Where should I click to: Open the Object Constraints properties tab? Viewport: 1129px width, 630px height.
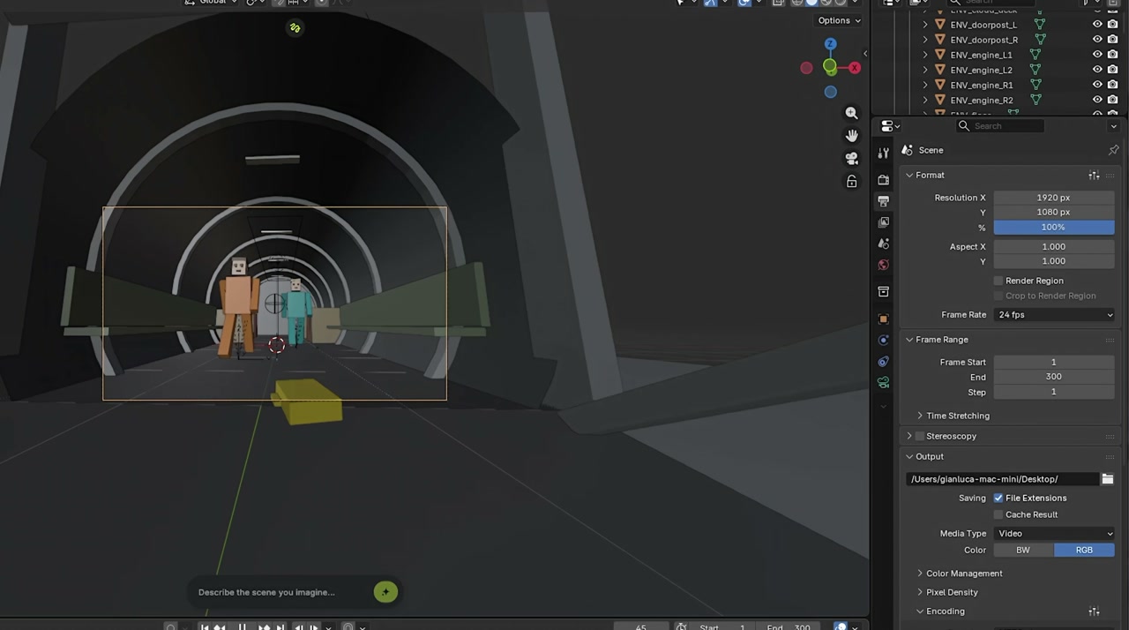click(x=883, y=361)
